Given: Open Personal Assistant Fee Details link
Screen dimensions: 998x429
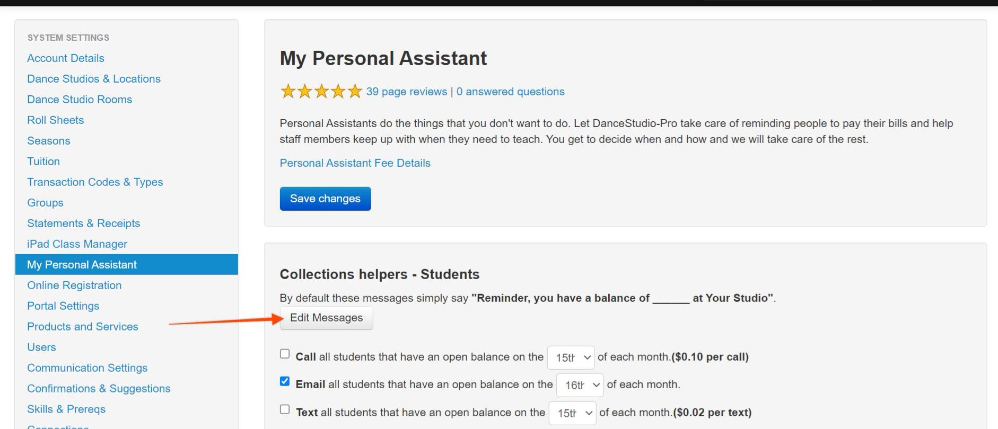Looking at the screenshot, I should point(355,163).
